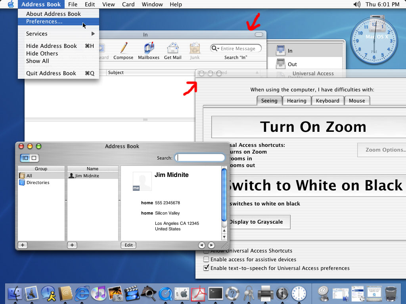Launch Adobe Acrobat from the Dock
The image size is (406, 304).
(199, 294)
